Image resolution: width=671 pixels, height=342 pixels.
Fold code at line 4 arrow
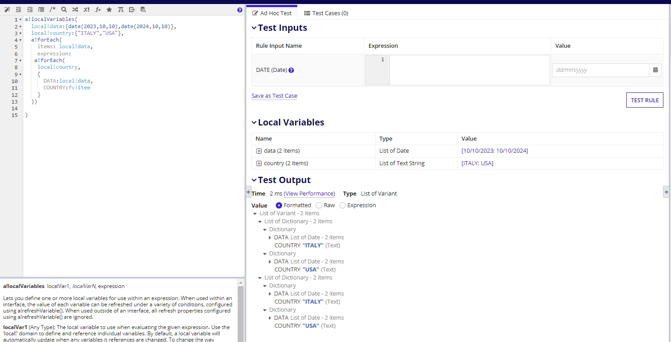21,40
